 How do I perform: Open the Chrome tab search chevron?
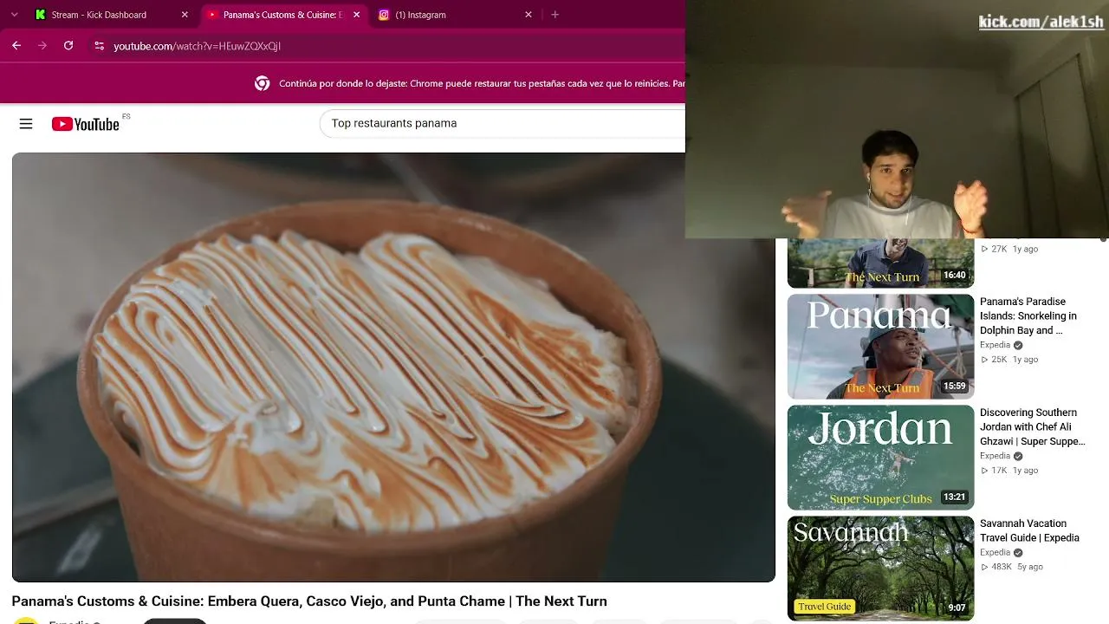[x=14, y=15]
